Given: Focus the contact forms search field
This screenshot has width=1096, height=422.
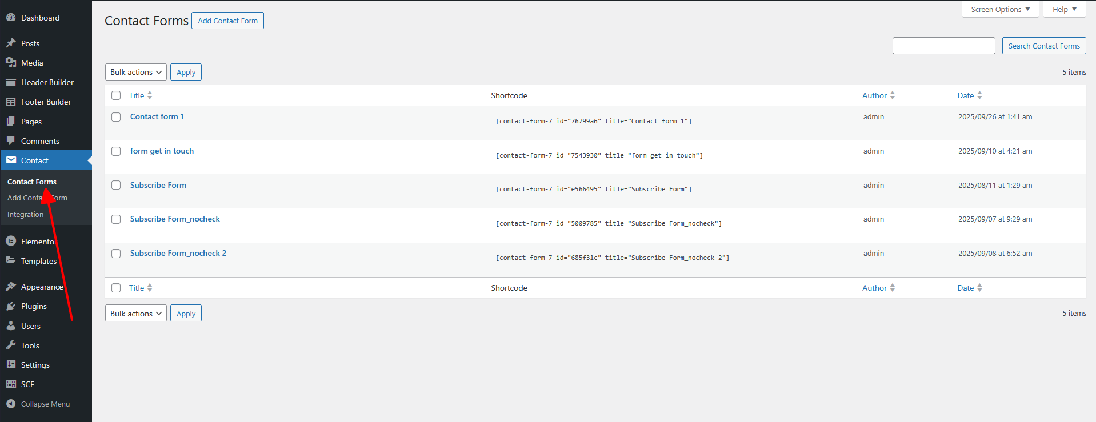Looking at the screenshot, I should pyautogui.click(x=943, y=46).
